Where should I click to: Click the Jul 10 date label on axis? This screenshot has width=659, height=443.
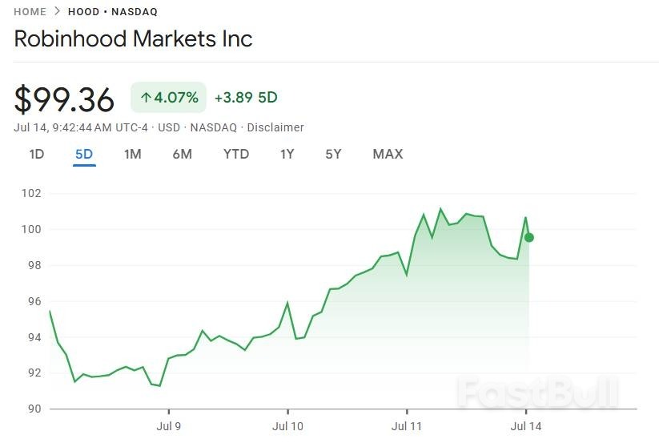pyautogui.click(x=287, y=426)
